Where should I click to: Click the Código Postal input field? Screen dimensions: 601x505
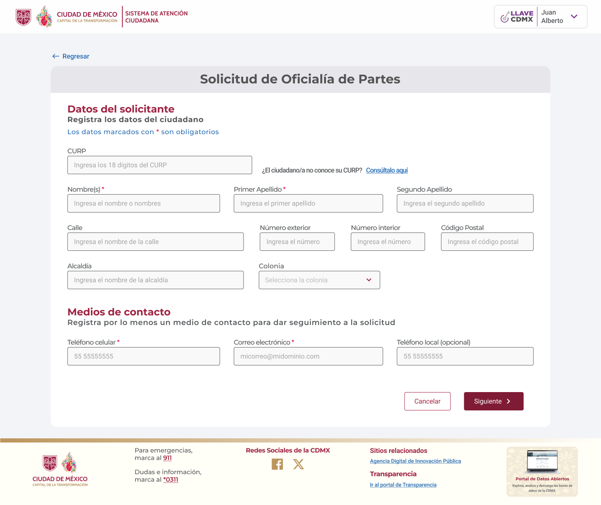pos(487,242)
